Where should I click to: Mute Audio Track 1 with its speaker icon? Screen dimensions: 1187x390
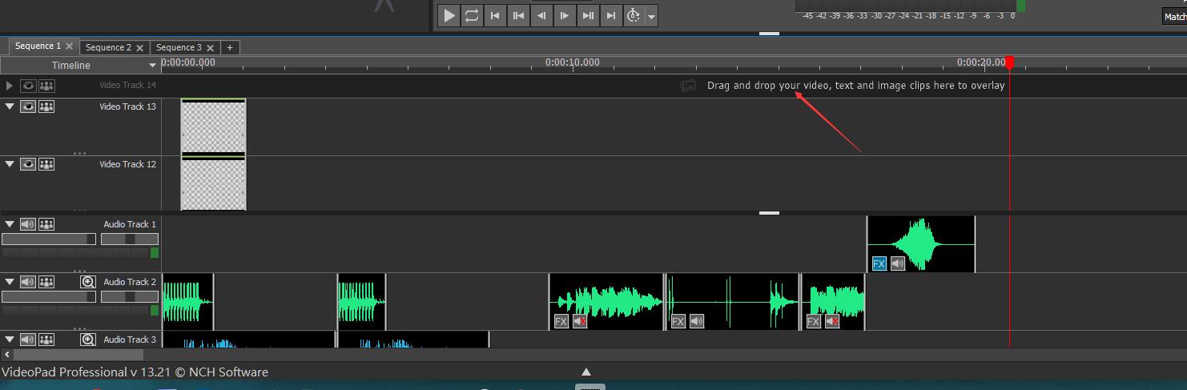pos(28,224)
